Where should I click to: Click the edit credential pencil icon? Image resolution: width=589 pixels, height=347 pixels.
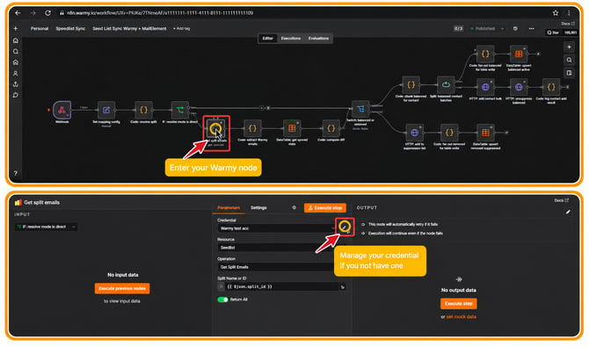345,227
